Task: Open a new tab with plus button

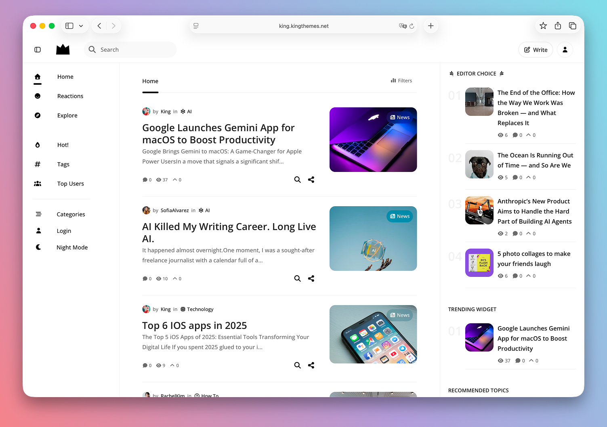Action: coord(431,26)
